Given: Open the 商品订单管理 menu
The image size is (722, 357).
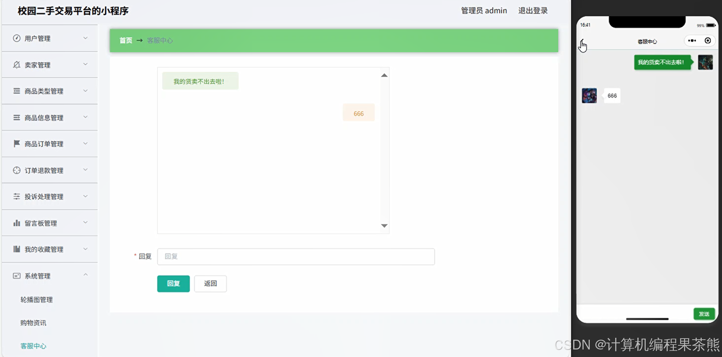Looking at the screenshot, I should (50, 144).
